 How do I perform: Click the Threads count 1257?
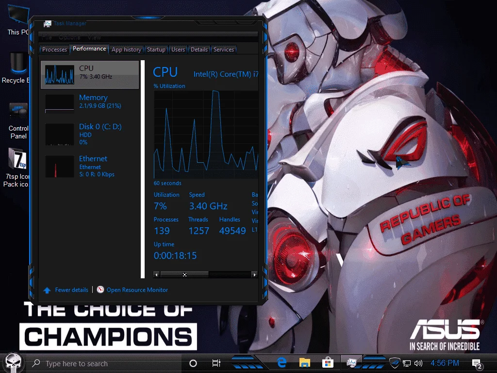199,231
